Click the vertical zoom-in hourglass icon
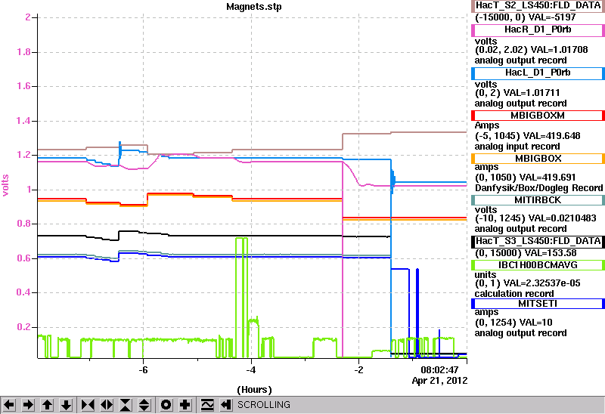Image resolution: width=605 pixels, height=414 pixels. tap(126, 405)
